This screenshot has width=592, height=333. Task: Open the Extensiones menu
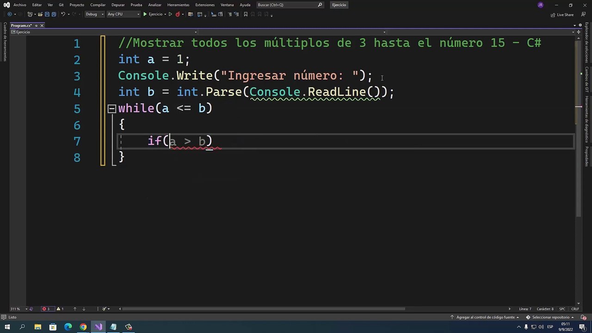[x=205, y=5]
